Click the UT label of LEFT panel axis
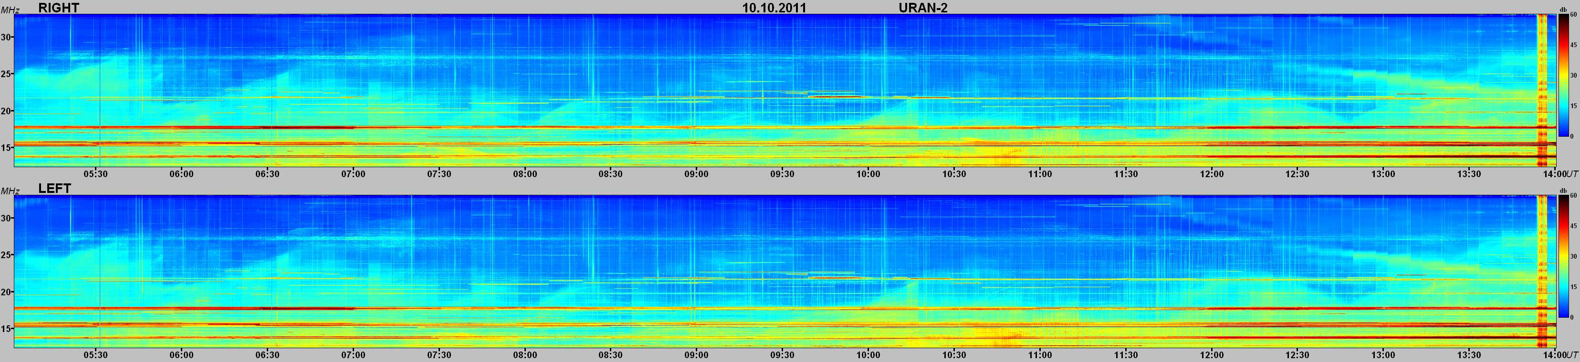 (x=1573, y=355)
